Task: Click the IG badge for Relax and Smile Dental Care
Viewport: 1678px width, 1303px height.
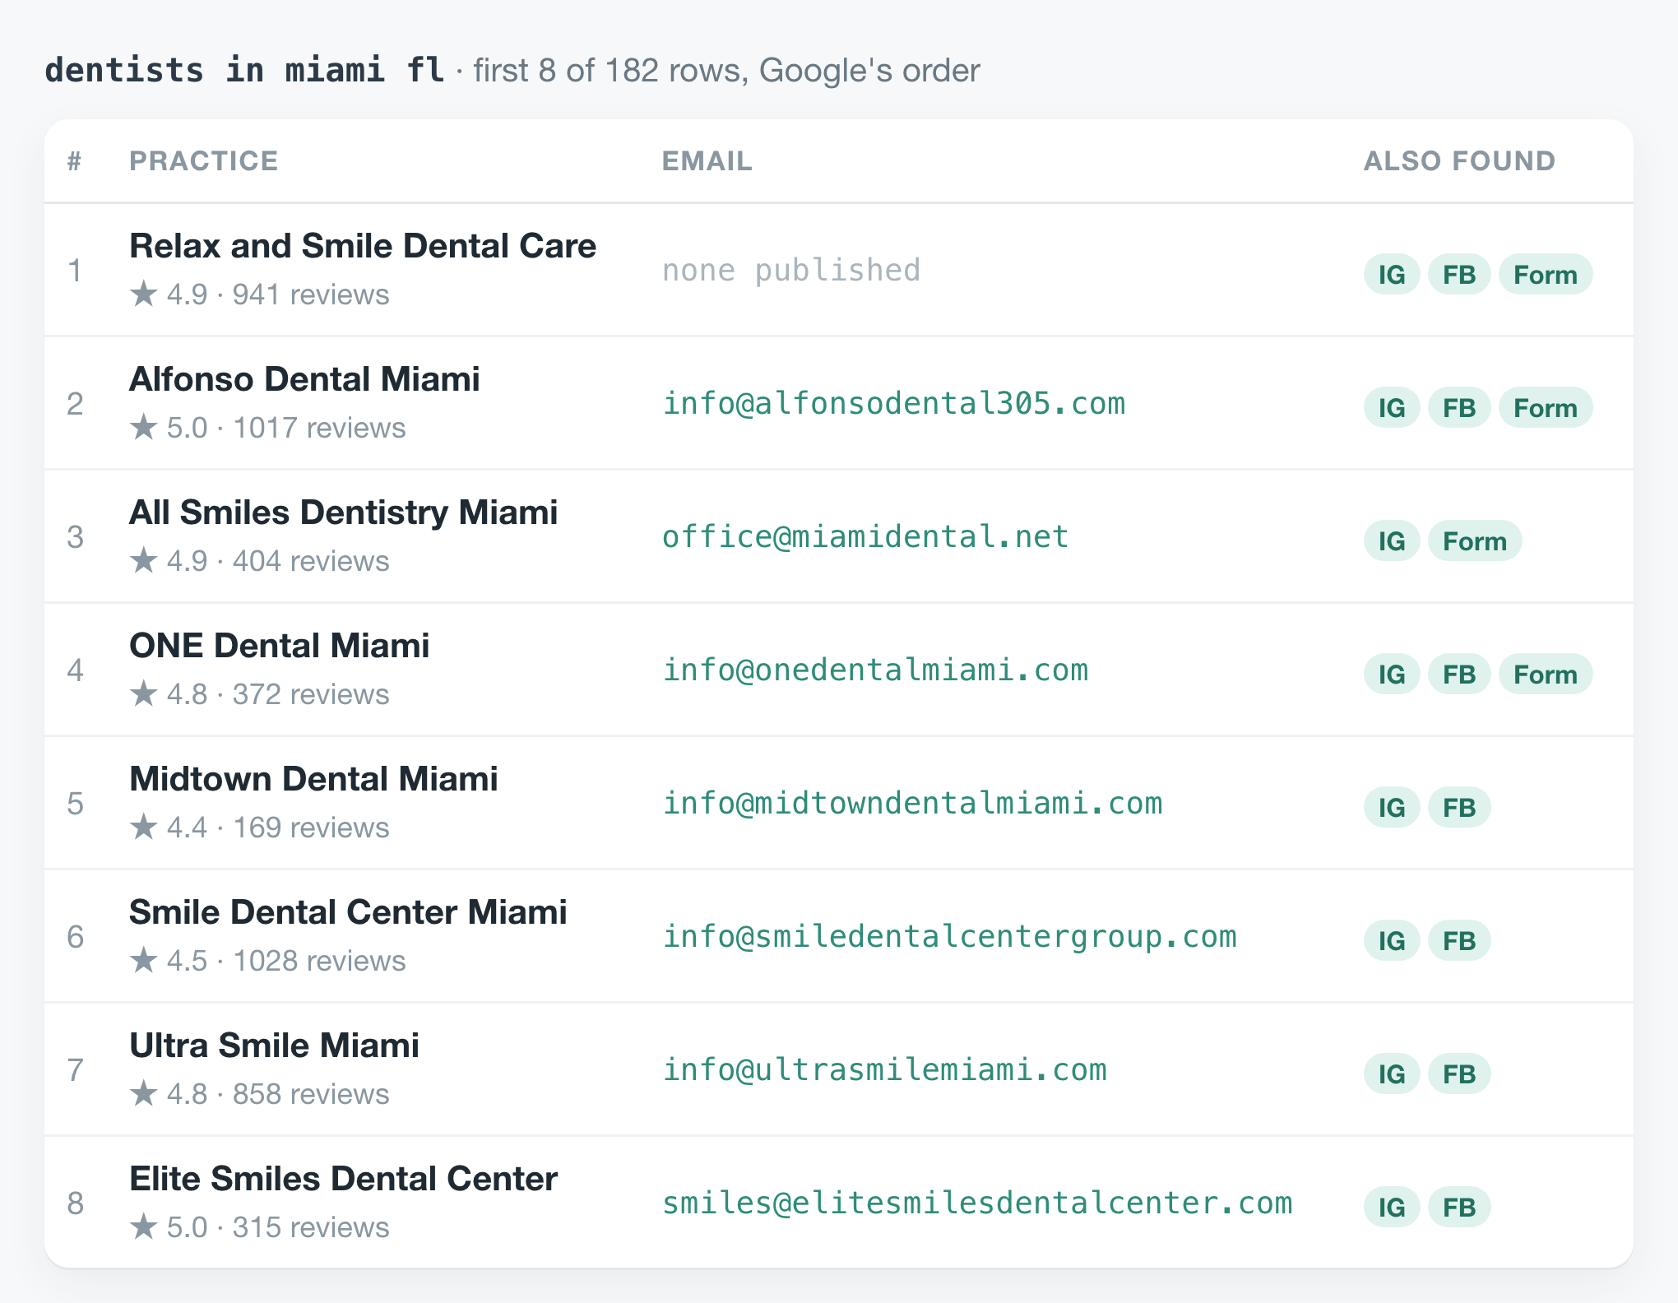Action: pos(1391,275)
